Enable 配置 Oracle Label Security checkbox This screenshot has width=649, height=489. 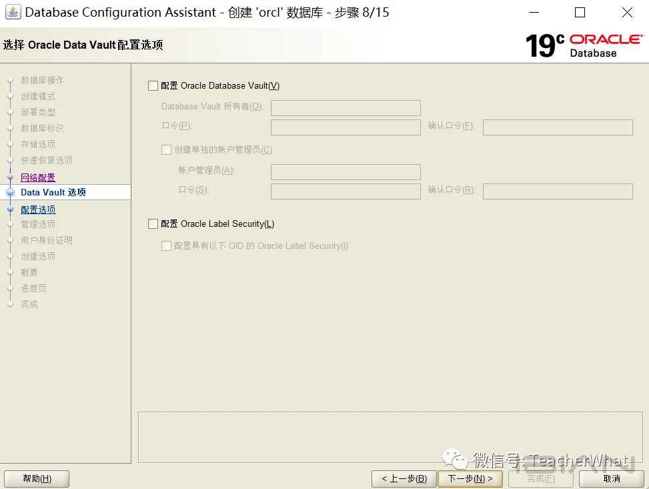[x=153, y=224]
